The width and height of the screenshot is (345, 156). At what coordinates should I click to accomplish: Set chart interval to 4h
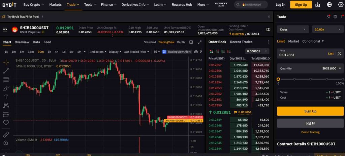click(57, 52)
